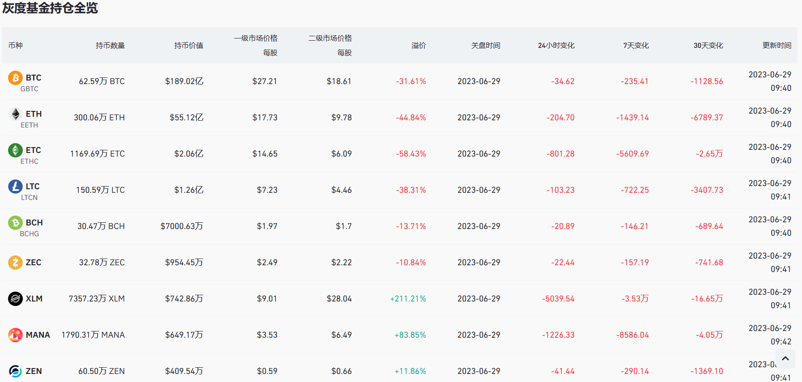Image resolution: width=802 pixels, height=382 pixels.
Task: Select the $7000.63万 holdings value
Action: tap(182, 226)
